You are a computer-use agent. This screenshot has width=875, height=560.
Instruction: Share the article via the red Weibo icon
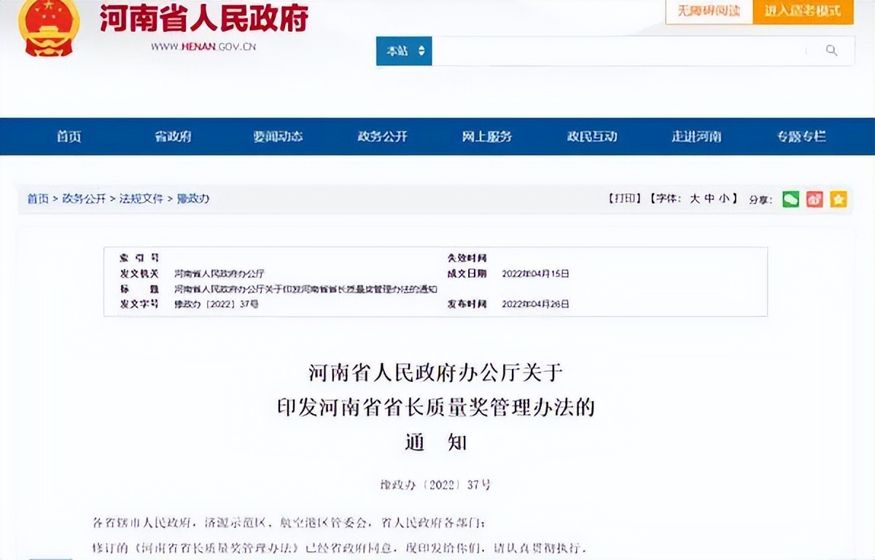coord(814,199)
